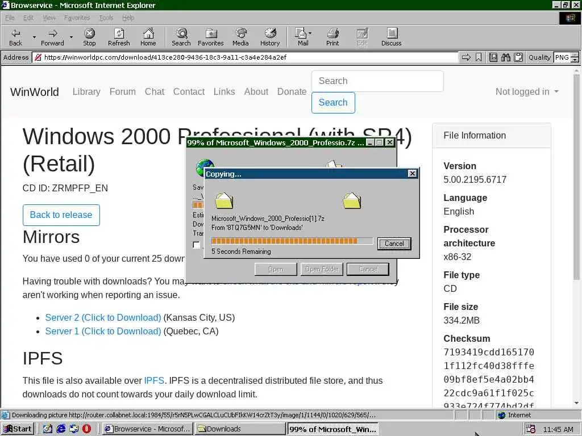
Task: Switch to Downloads taskbar window
Action: point(240,429)
